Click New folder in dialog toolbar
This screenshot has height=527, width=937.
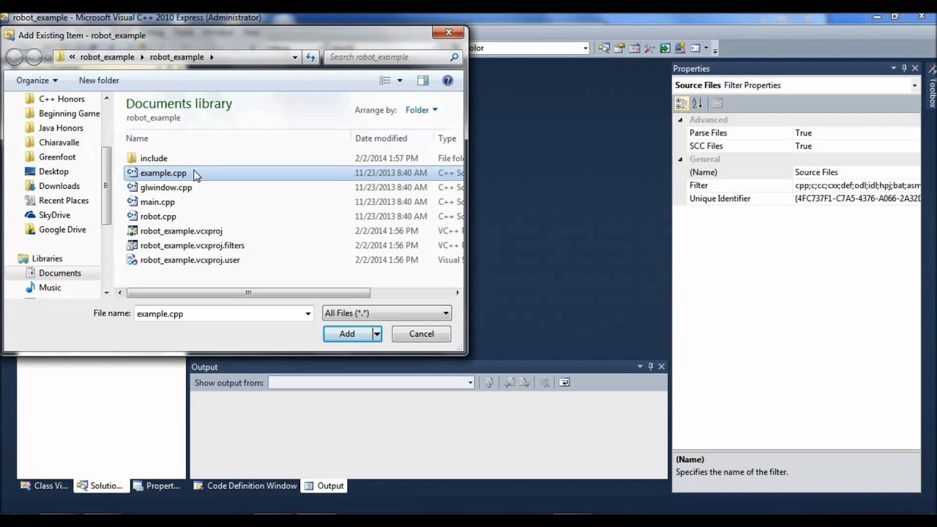coord(99,81)
